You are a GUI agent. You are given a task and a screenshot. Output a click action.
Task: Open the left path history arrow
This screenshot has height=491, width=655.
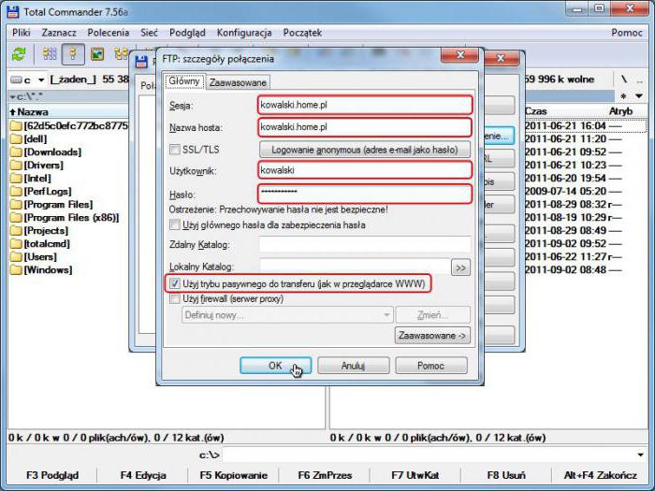pyautogui.click(x=13, y=97)
